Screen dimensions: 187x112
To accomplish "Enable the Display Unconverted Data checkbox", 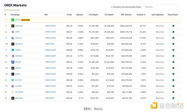I will pos(112,7).
